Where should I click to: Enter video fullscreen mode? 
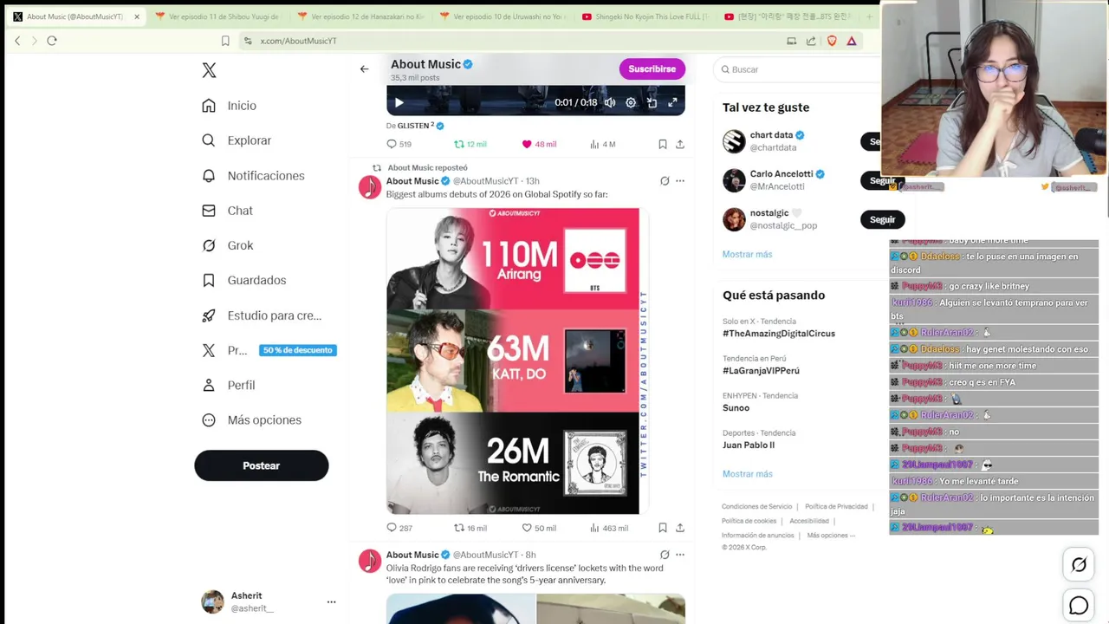click(672, 102)
